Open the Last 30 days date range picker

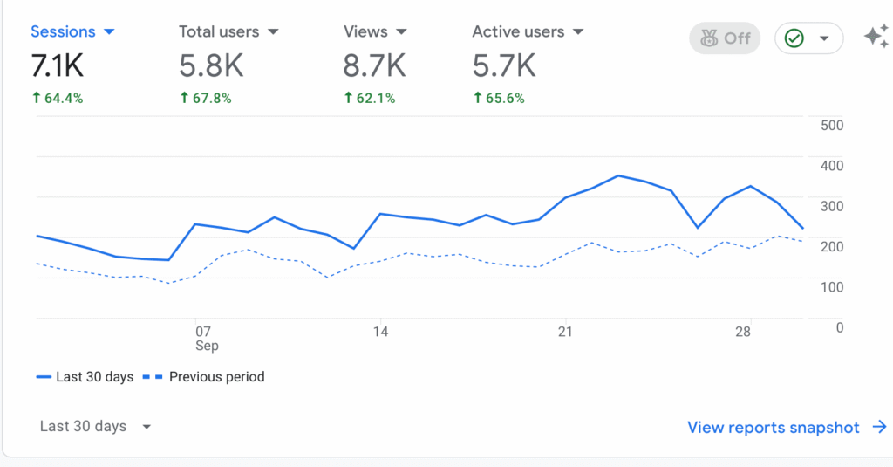pos(96,427)
